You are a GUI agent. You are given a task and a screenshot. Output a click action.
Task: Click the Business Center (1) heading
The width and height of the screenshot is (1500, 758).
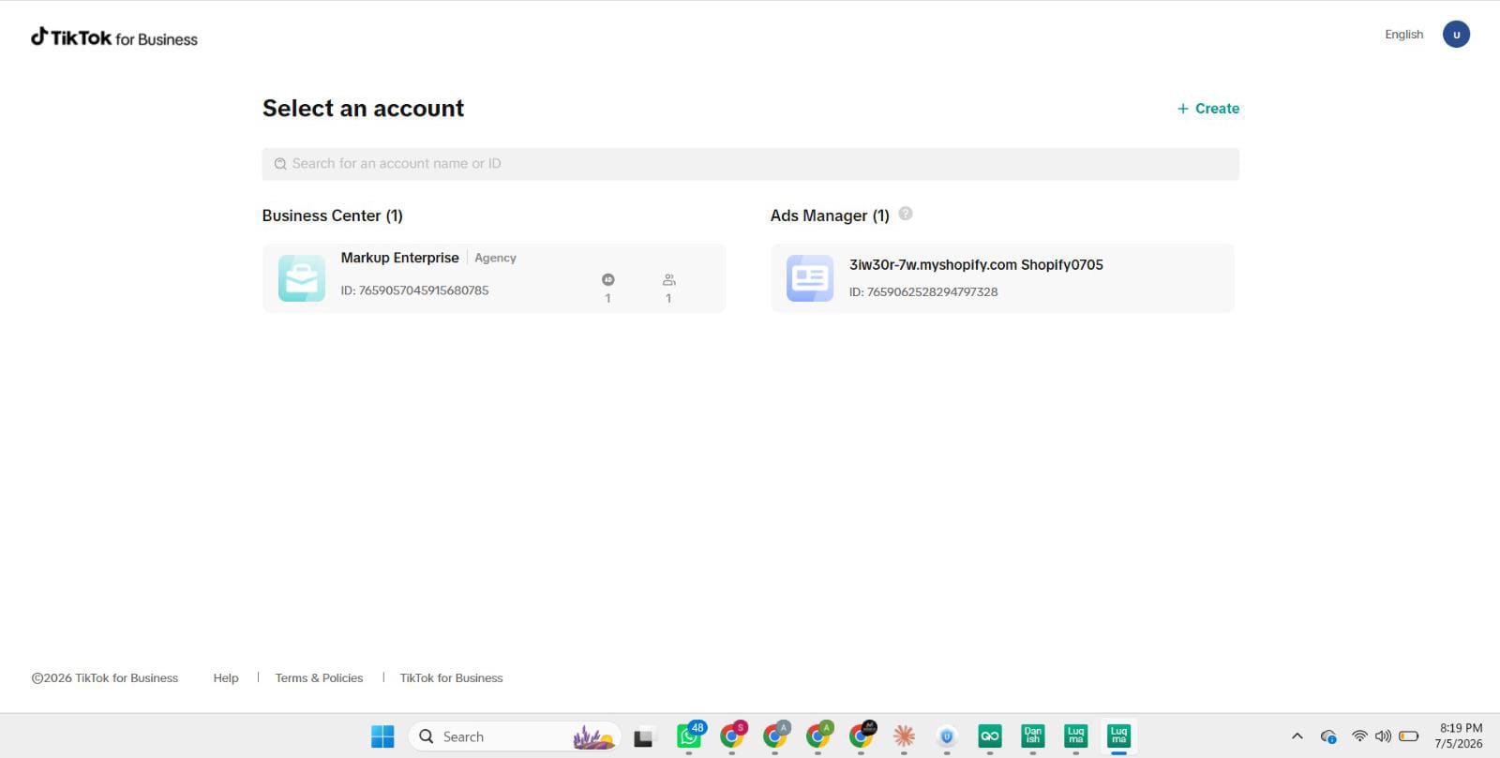pos(333,216)
